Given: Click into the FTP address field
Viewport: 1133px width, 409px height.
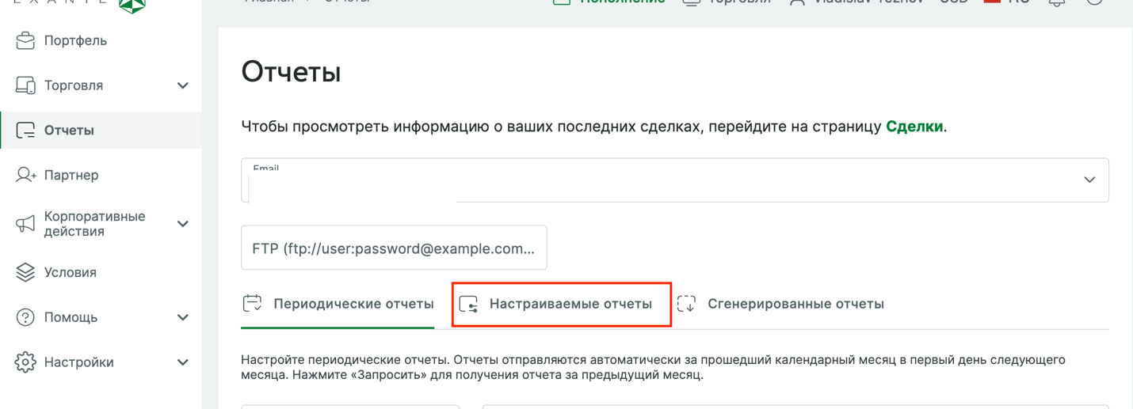Looking at the screenshot, I should (394, 248).
